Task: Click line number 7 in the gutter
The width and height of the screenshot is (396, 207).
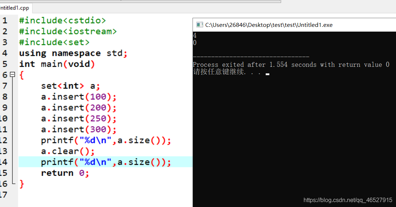Action: (x=5, y=86)
